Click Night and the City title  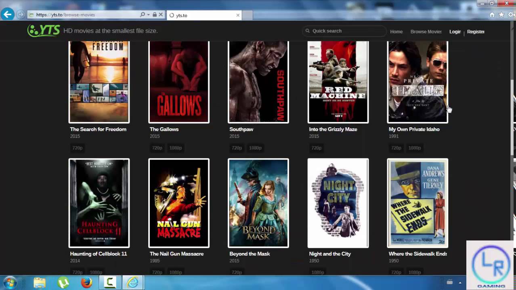330,254
